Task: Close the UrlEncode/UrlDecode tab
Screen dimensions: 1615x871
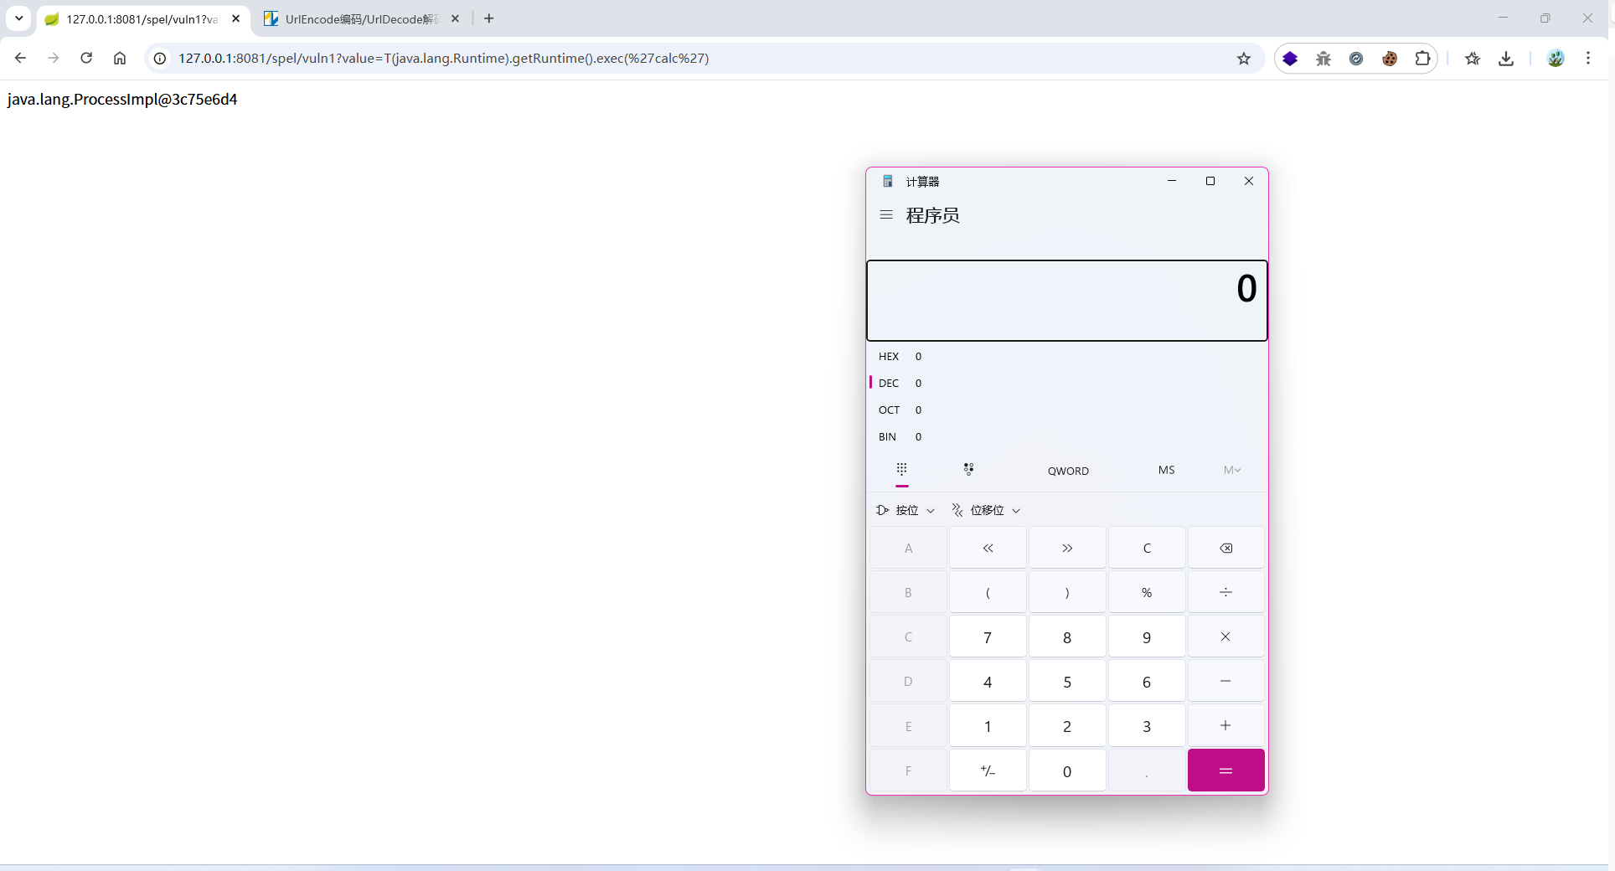Action: pyautogui.click(x=455, y=18)
